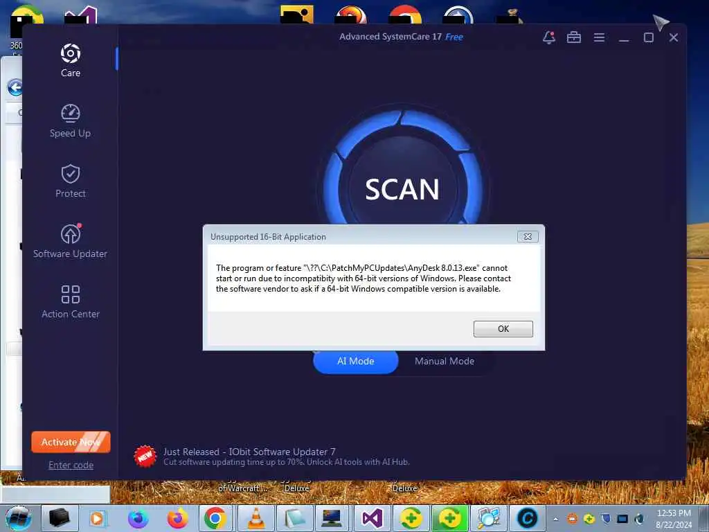Screen dimensions: 709x532
Task: Click the taskbar clock showing 12:53 PM
Action: point(674,519)
